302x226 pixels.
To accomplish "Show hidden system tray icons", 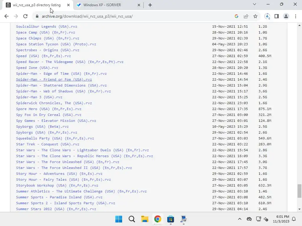I will pos(239,219).
